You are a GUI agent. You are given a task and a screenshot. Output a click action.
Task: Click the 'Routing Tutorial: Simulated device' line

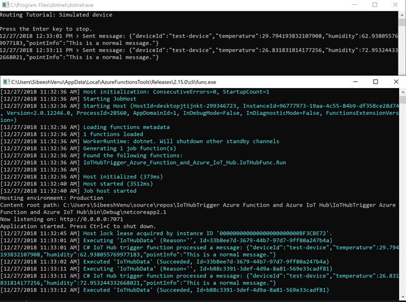pyautogui.click(x=56, y=14)
